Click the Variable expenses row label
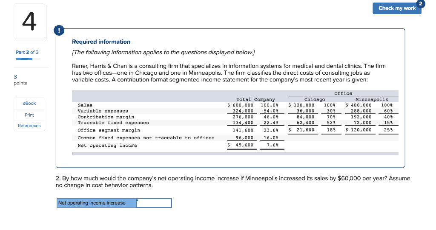This screenshot has width=436, height=230. [x=103, y=111]
